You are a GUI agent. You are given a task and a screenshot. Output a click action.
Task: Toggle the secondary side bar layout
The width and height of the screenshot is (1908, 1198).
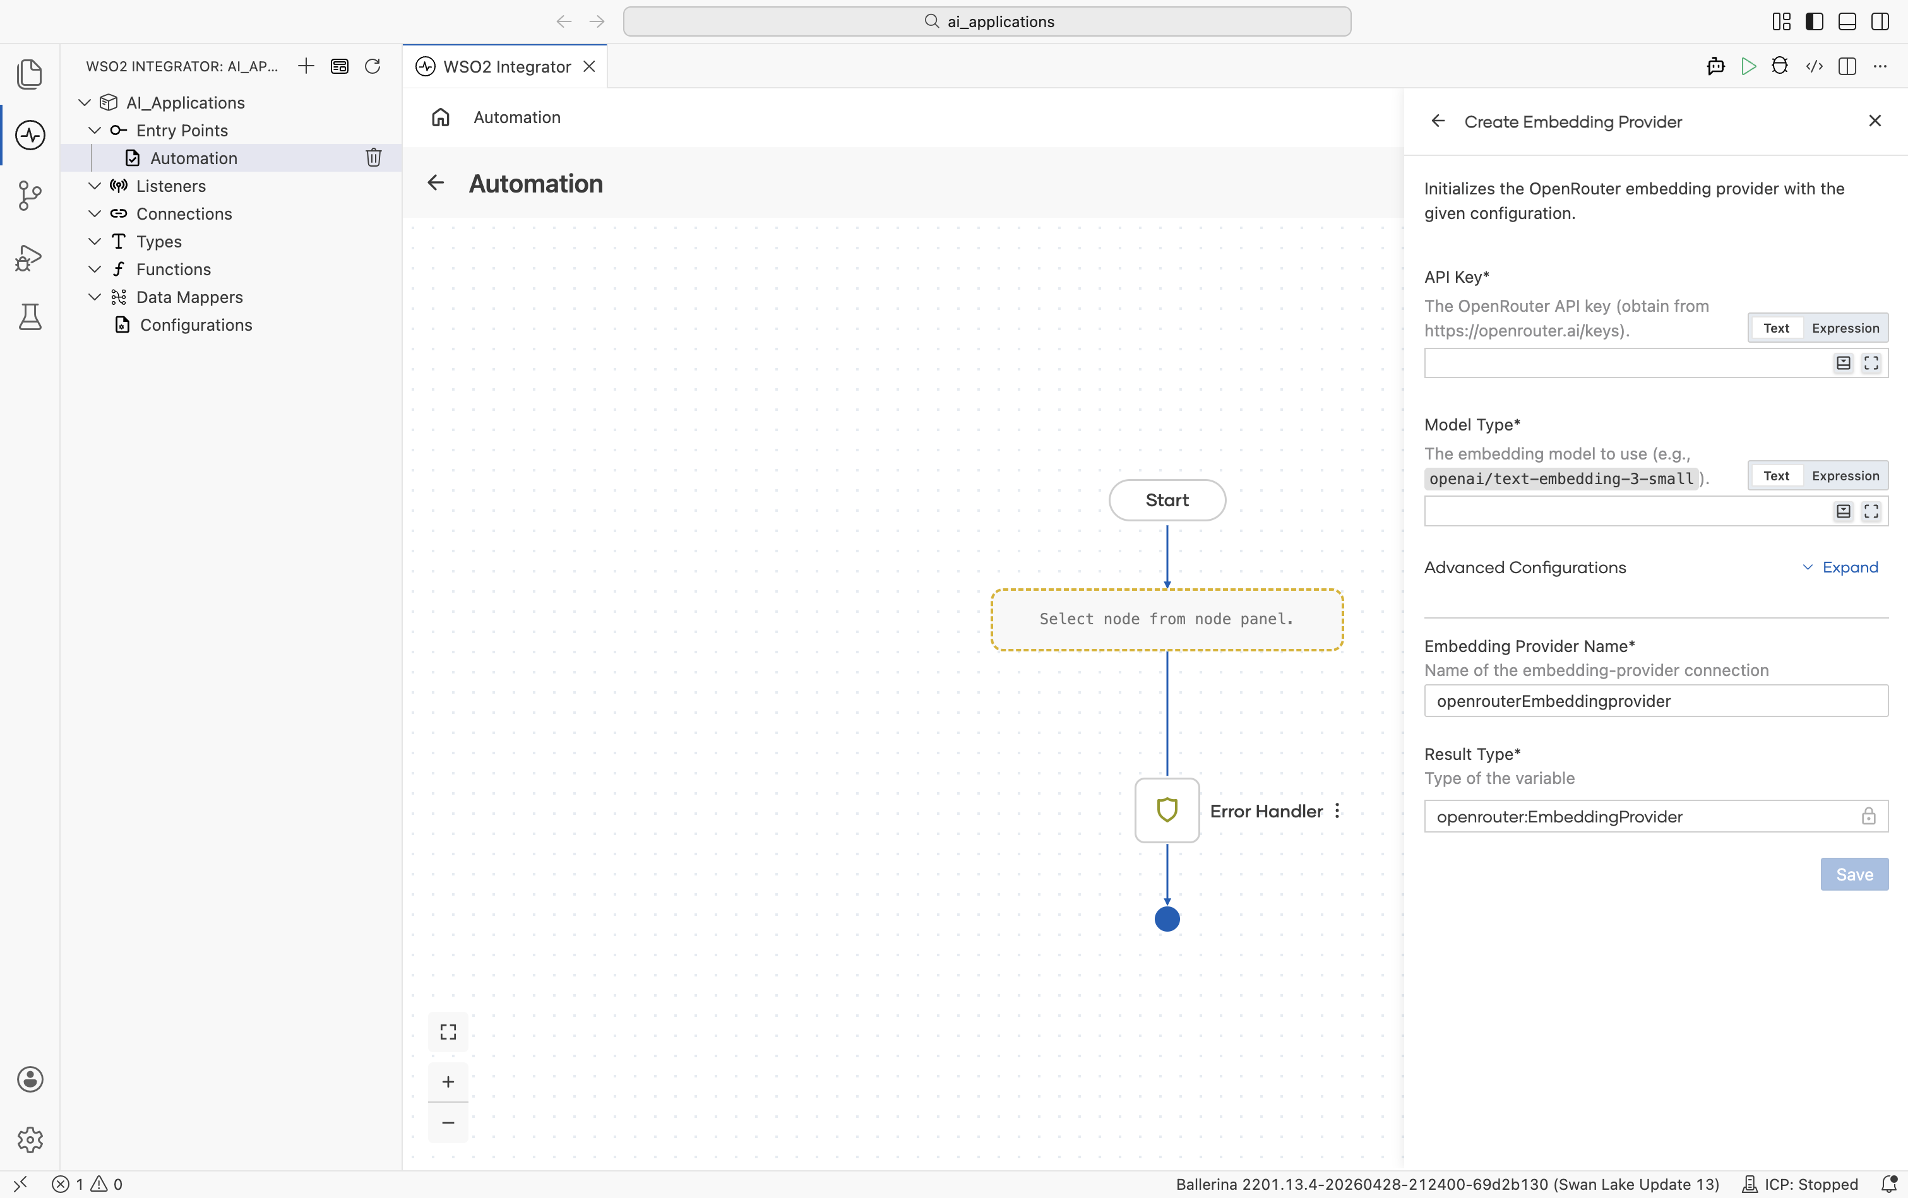tap(1880, 21)
